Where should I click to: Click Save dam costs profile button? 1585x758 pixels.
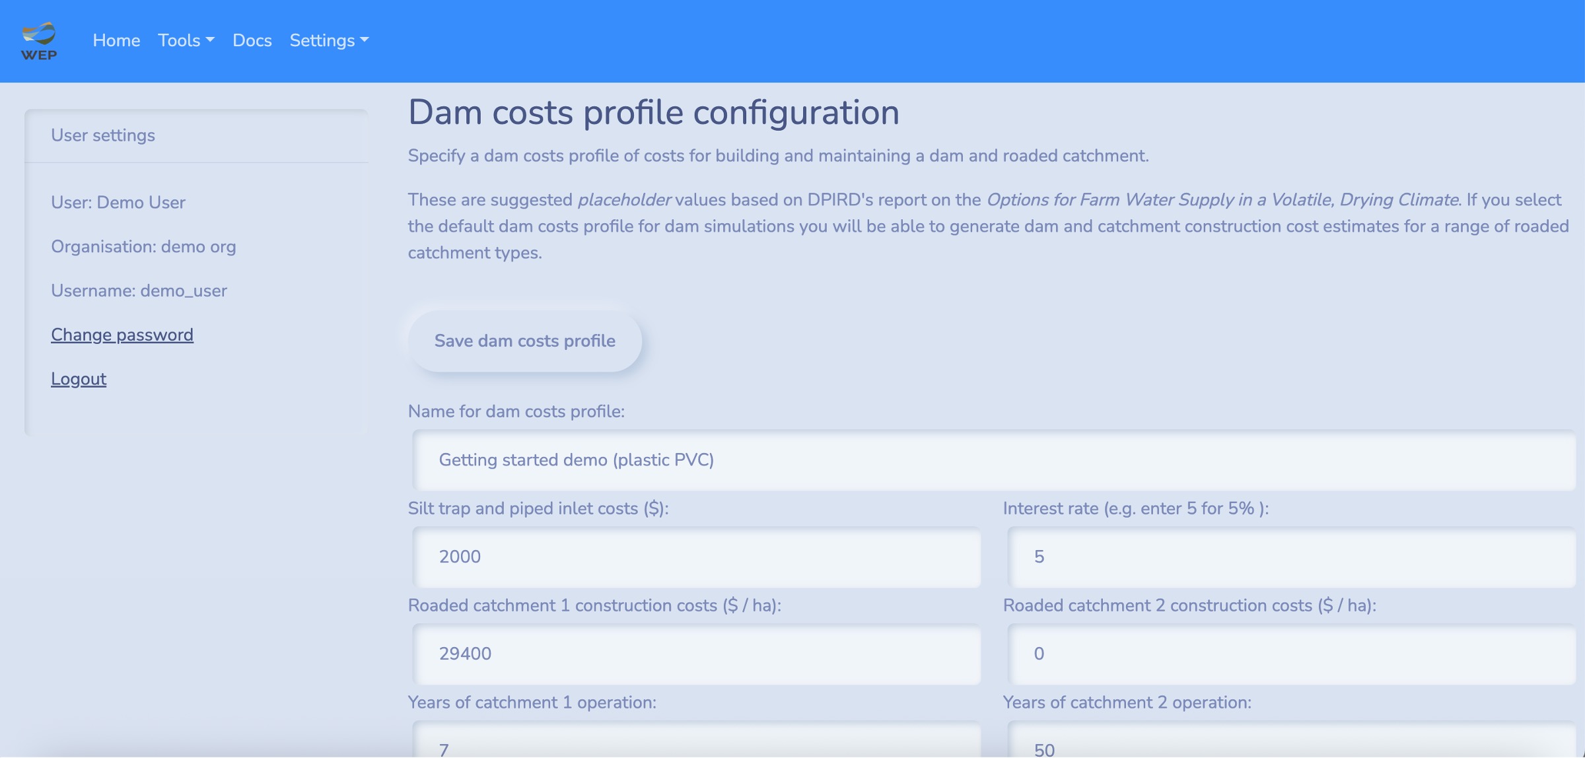click(525, 341)
